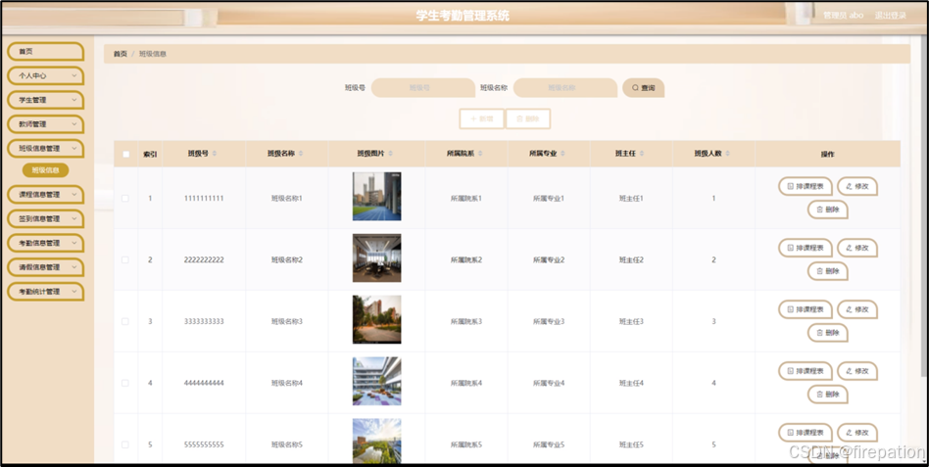Click 删除 for 班级名称3 row
This screenshot has height=467, width=929.
click(828, 333)
